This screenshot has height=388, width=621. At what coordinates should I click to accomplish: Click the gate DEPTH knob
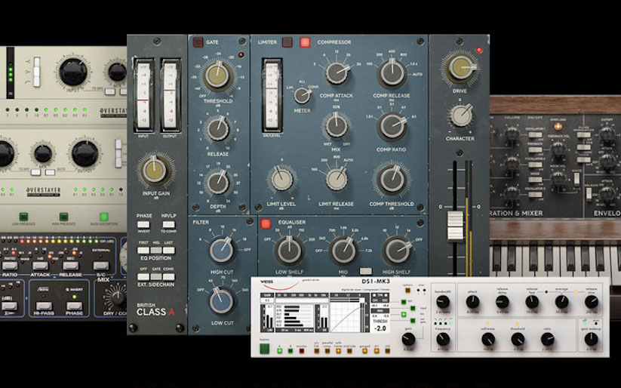(x=218, y=183)
